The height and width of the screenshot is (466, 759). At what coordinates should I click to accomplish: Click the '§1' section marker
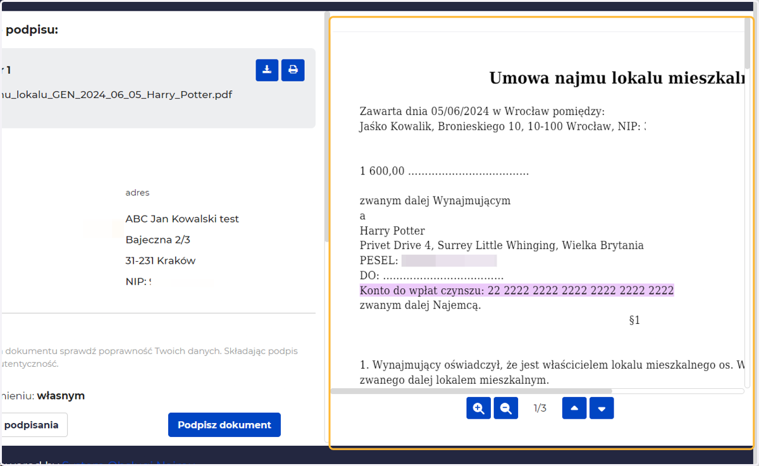pos(634,321)
